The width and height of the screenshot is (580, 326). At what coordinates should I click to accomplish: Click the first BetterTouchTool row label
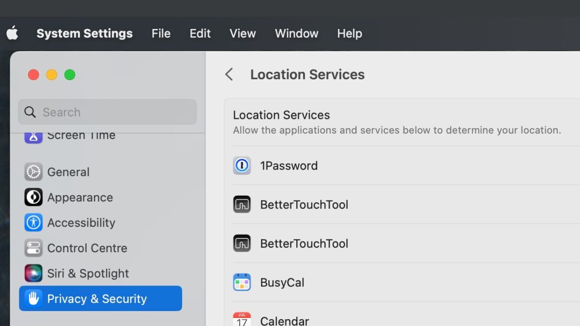[304, 204]
